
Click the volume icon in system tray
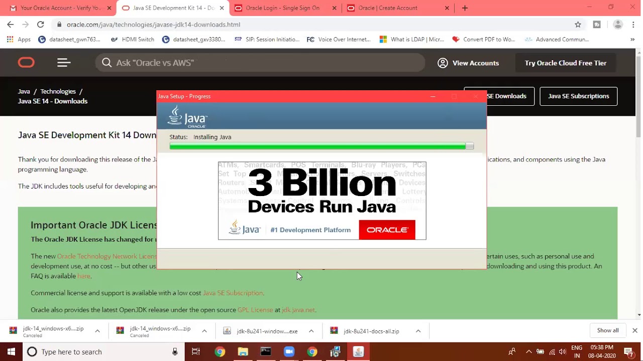[x=562, y=351]
